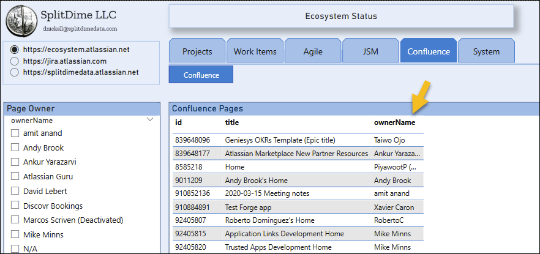Open the Projects tab
Screen dimensions: 540x254
197,51
